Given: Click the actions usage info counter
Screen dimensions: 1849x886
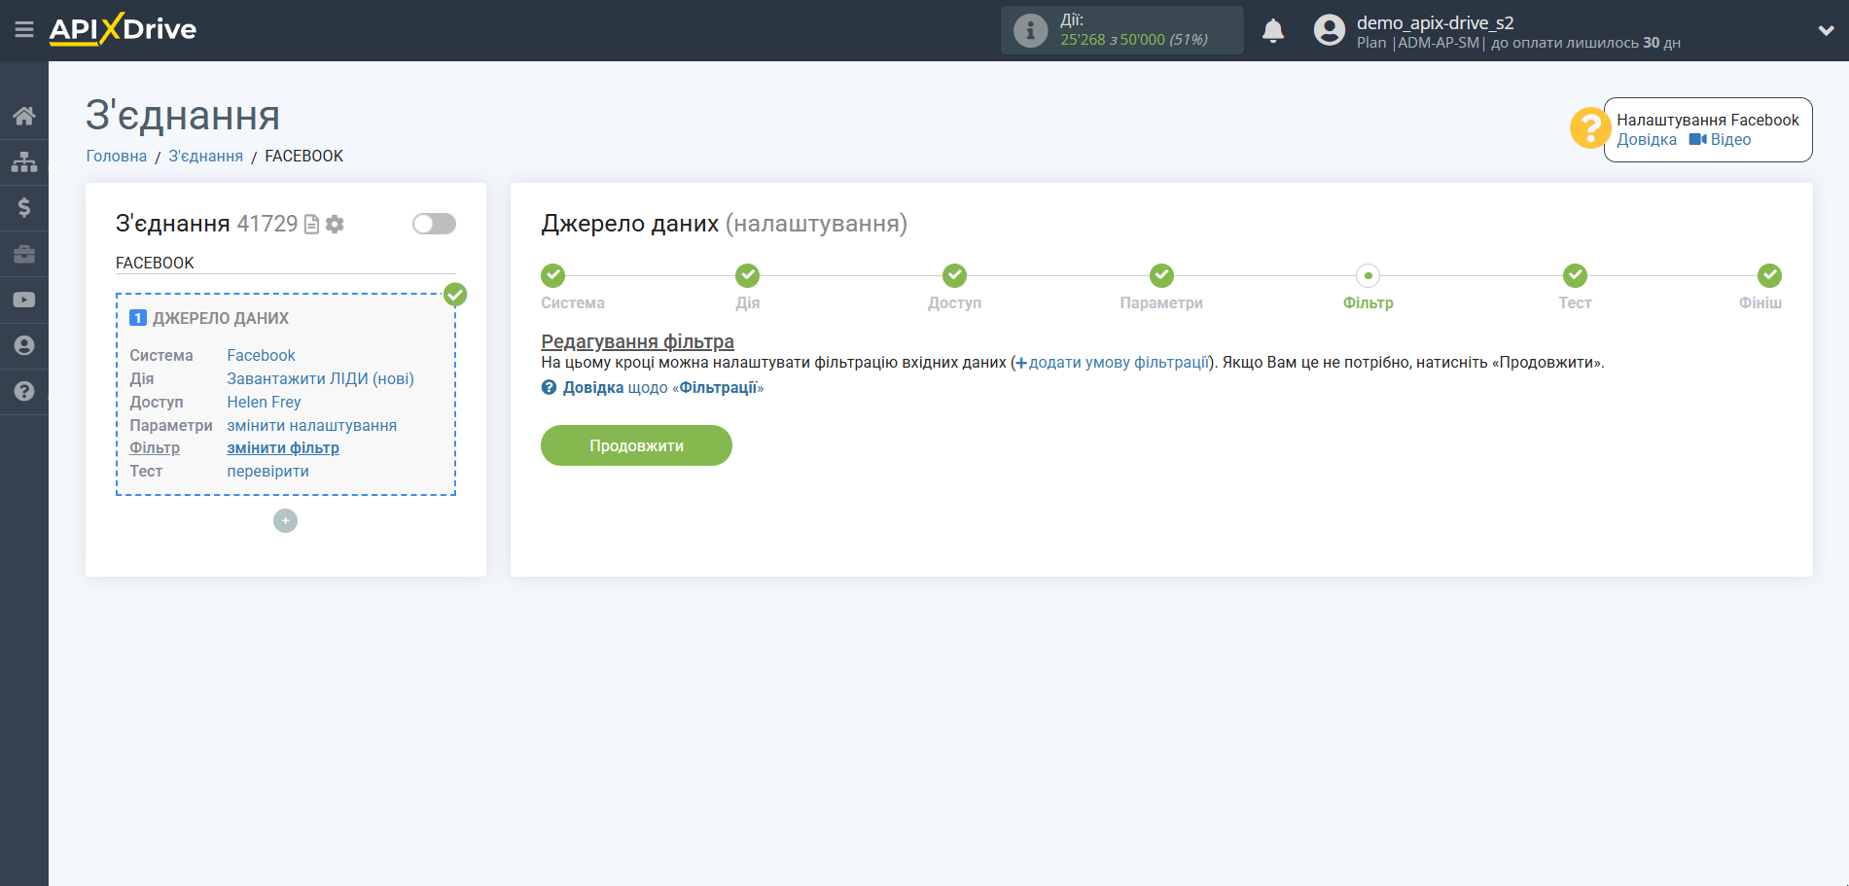Looking at the screenshot, I should click(1121, 31).
